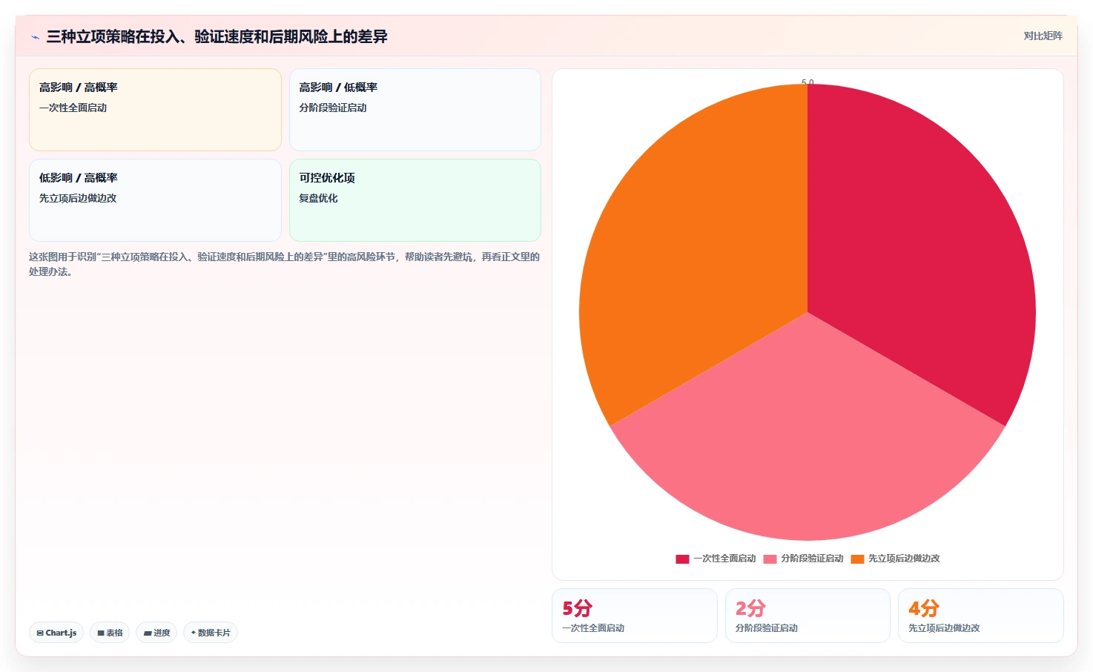Viewport: 1093px width, 672px height.
Task: Open the 可控优化项 card
Action: [415, 200]
